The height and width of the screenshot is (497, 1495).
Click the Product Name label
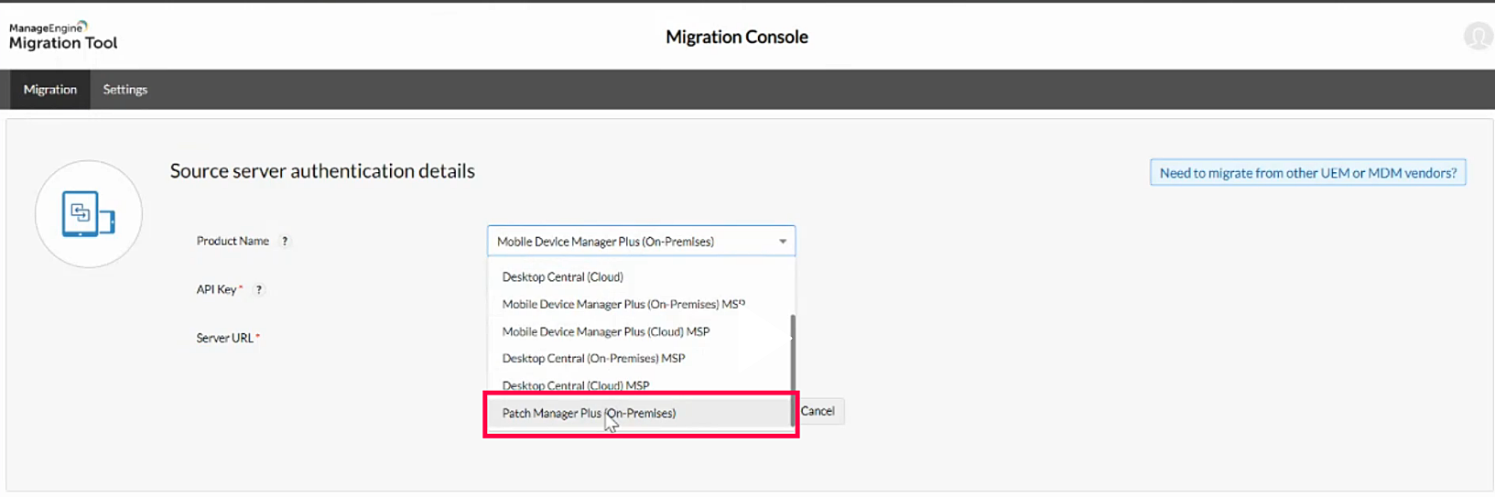click(233, 242)
